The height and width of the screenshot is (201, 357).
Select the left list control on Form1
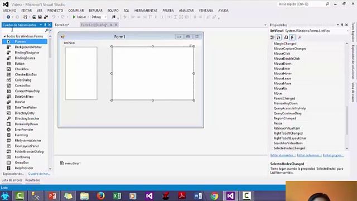(81, 73)
